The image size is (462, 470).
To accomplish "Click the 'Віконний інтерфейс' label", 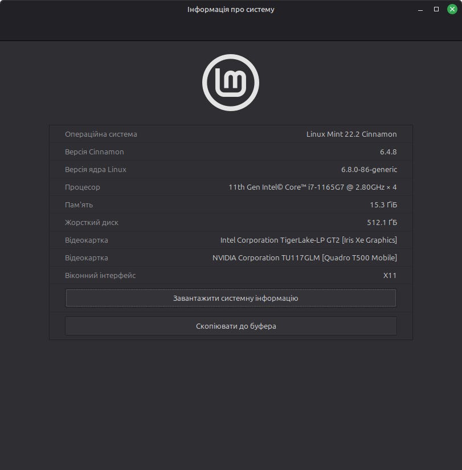I will (100, 276).
